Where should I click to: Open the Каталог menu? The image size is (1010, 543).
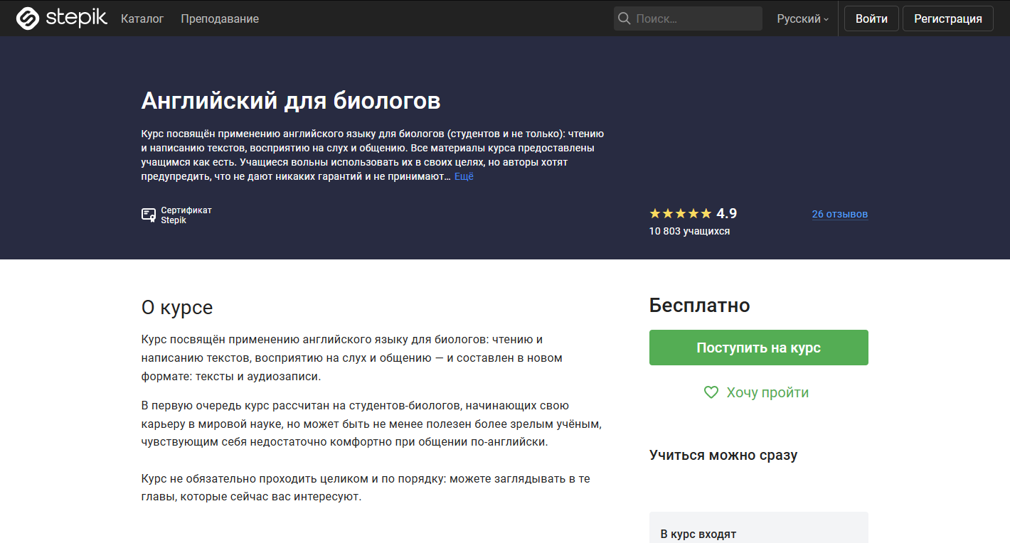[x=142, y=19]
